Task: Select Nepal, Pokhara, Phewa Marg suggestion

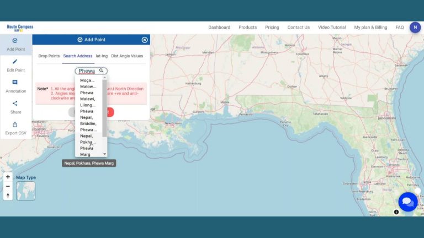Action: coord(88,145)
